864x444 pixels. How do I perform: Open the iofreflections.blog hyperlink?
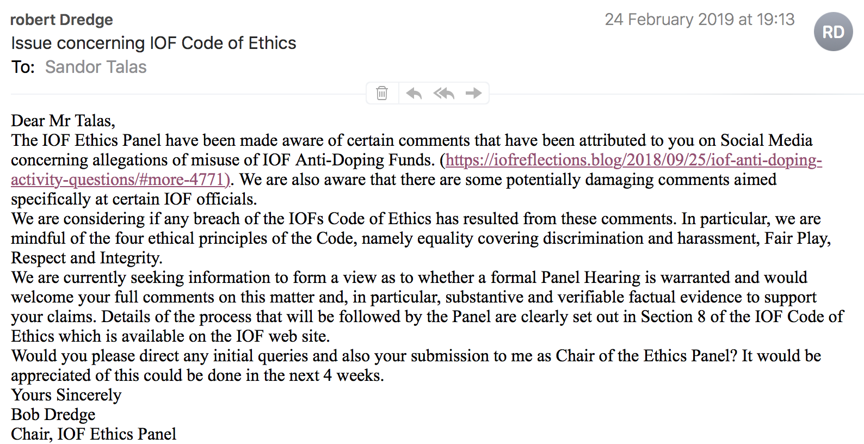pos(633,160)
